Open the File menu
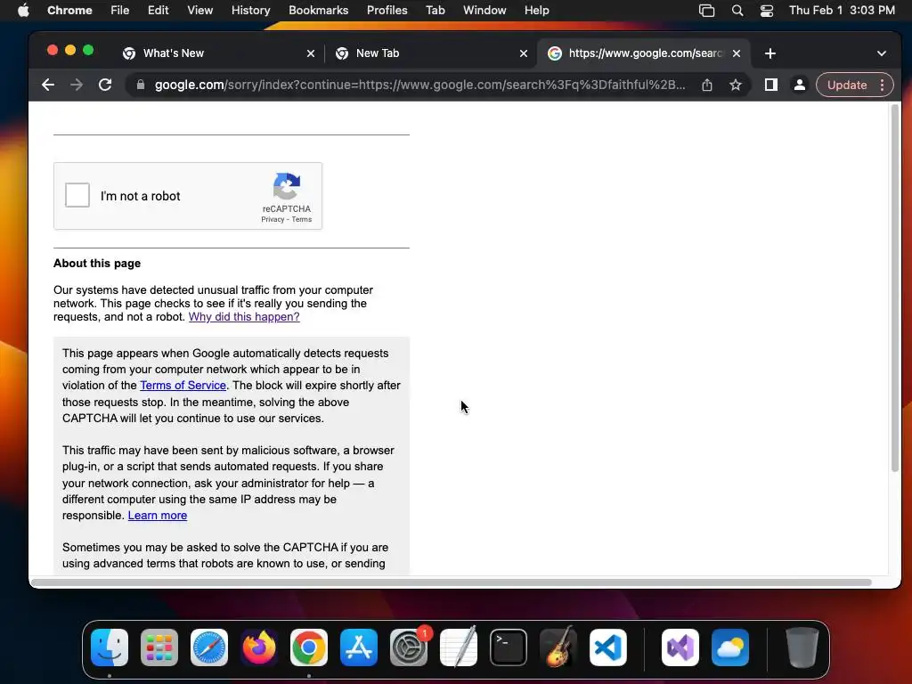Image resolution: width=912 pixels, height=684 pixels. click(x=120, y=10)
